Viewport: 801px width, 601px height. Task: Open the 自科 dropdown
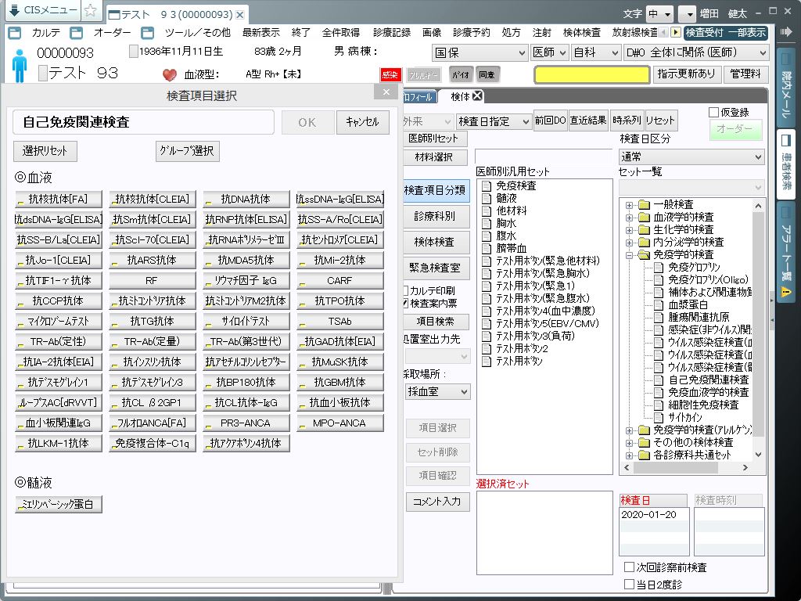coord(595,52)
